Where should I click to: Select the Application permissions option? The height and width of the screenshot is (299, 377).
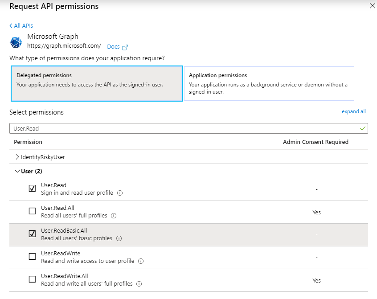click(x=269, y=83)
